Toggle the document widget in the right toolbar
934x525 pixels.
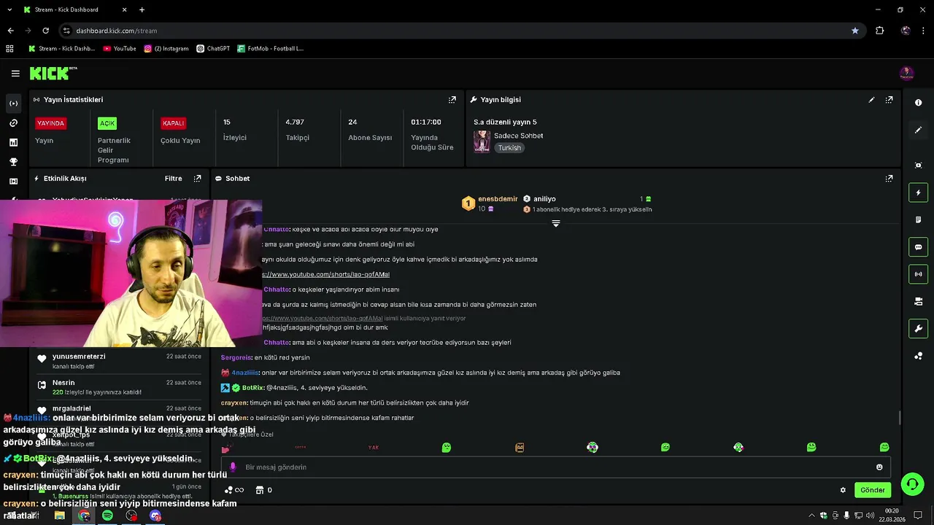tap(919, 219)
